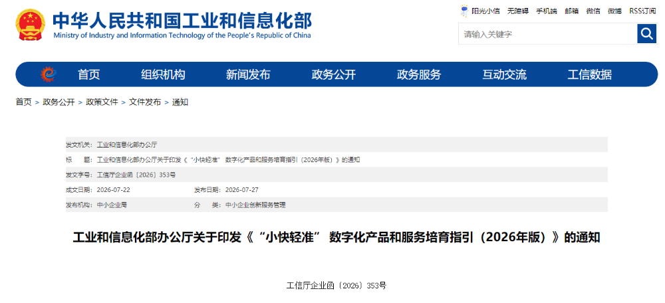The width and height of the screenshot is (665, 303).
Task: Click the 无障碍 accessibility link
Action: tap(518, 11)
